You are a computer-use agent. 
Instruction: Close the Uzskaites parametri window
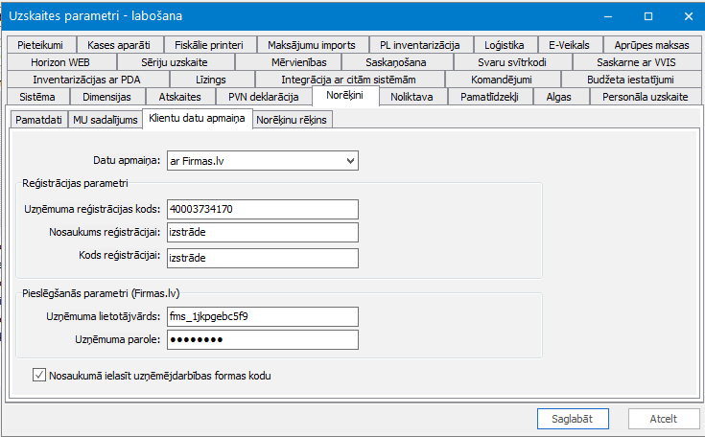click(x=689, y=16)
